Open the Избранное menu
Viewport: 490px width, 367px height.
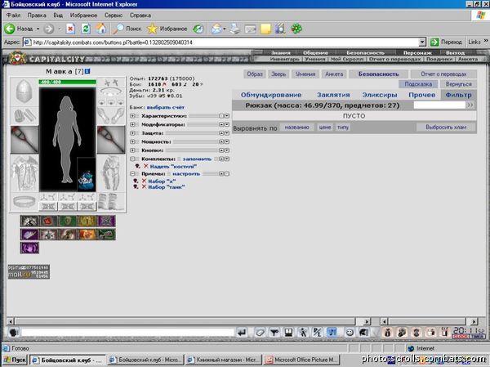tap(83, 16)
